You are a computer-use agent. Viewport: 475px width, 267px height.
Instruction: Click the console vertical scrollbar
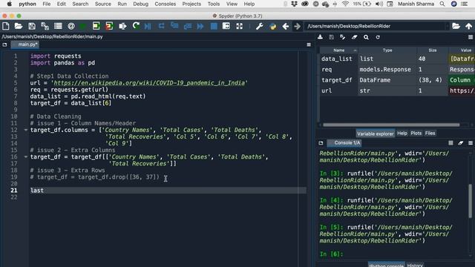471,201
